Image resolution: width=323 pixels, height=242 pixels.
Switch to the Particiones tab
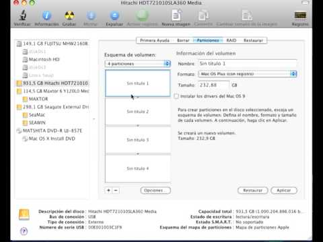pyautogui.click(x=208, y=40)
